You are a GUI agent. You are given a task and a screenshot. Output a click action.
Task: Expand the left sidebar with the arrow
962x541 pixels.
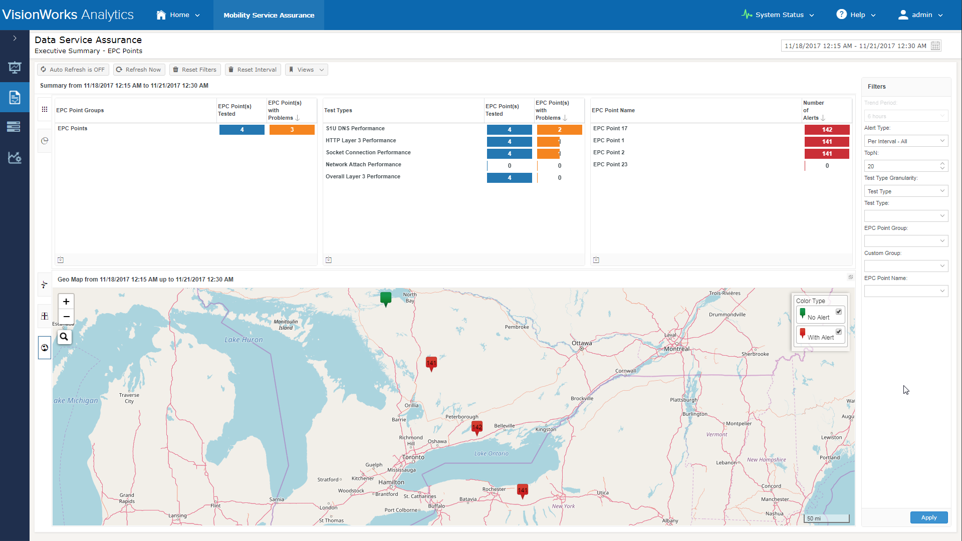pyautogui.click(x=15, y=38)
